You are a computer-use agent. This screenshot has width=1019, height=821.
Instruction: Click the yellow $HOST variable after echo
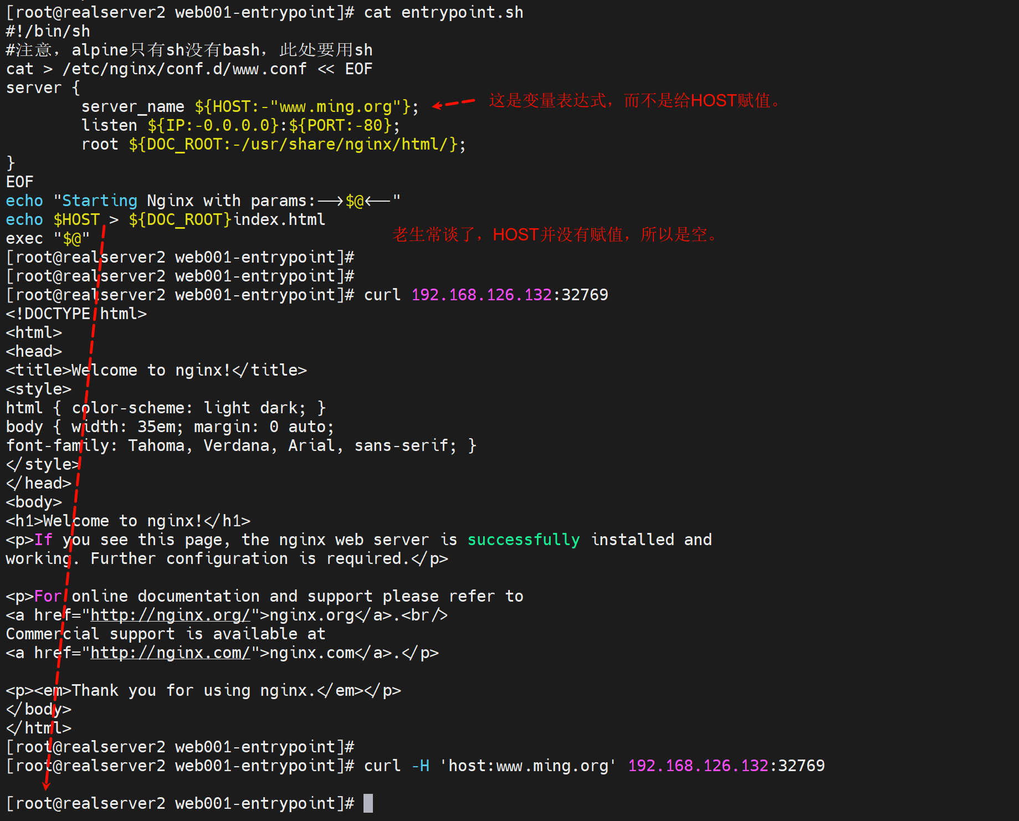click(76, 219)
